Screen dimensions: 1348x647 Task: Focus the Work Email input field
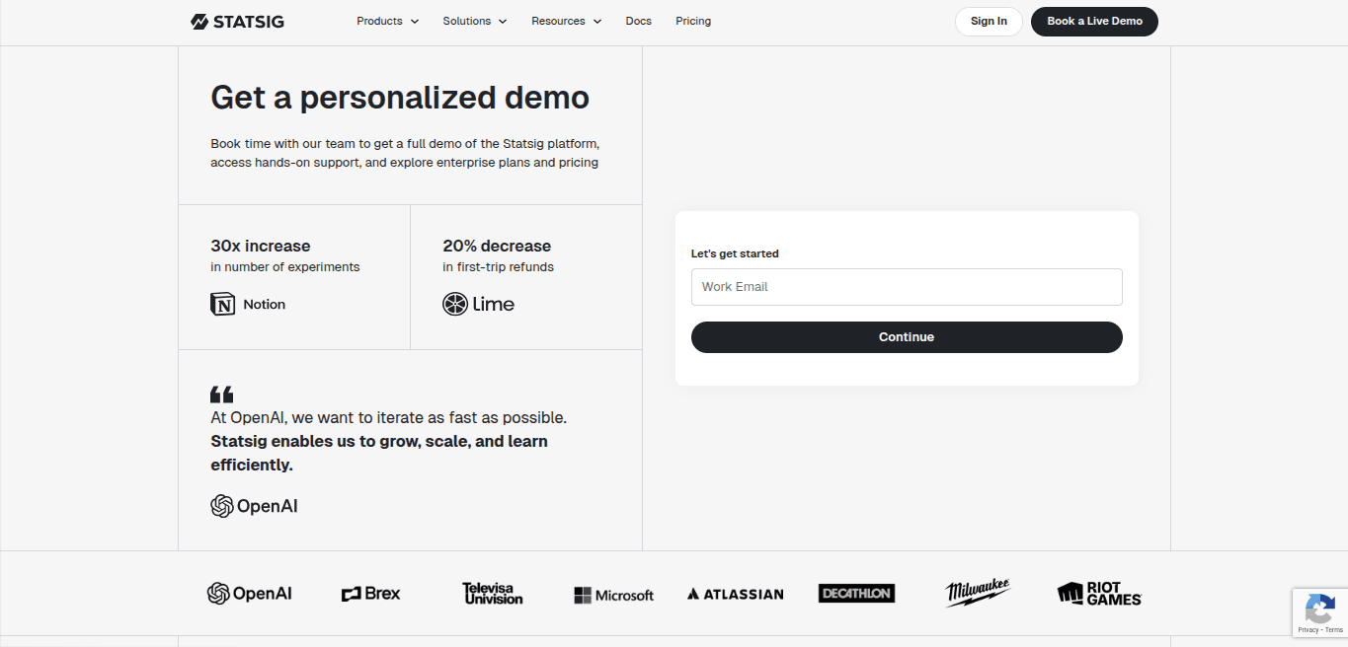click(x=907, y=287)
